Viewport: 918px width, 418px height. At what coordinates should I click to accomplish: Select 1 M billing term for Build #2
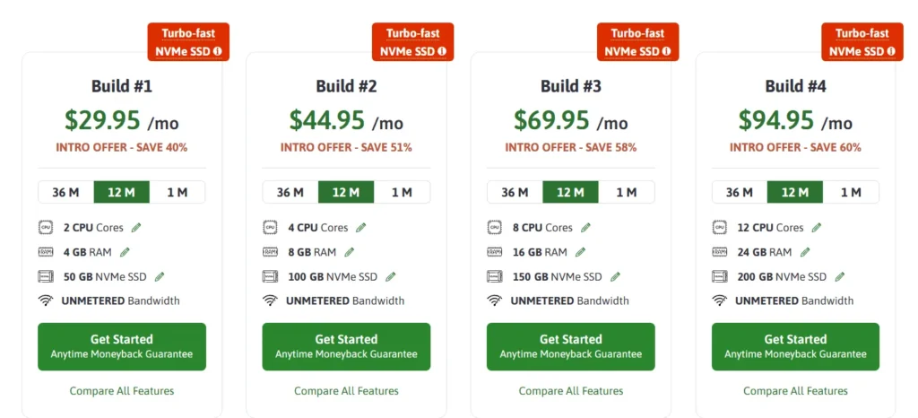pos(402,192)
